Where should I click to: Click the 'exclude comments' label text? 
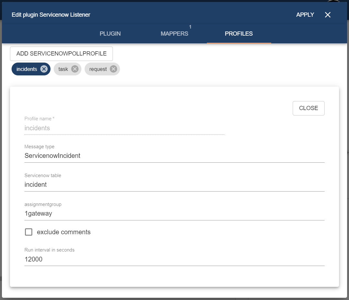click(x=64, y=232)
